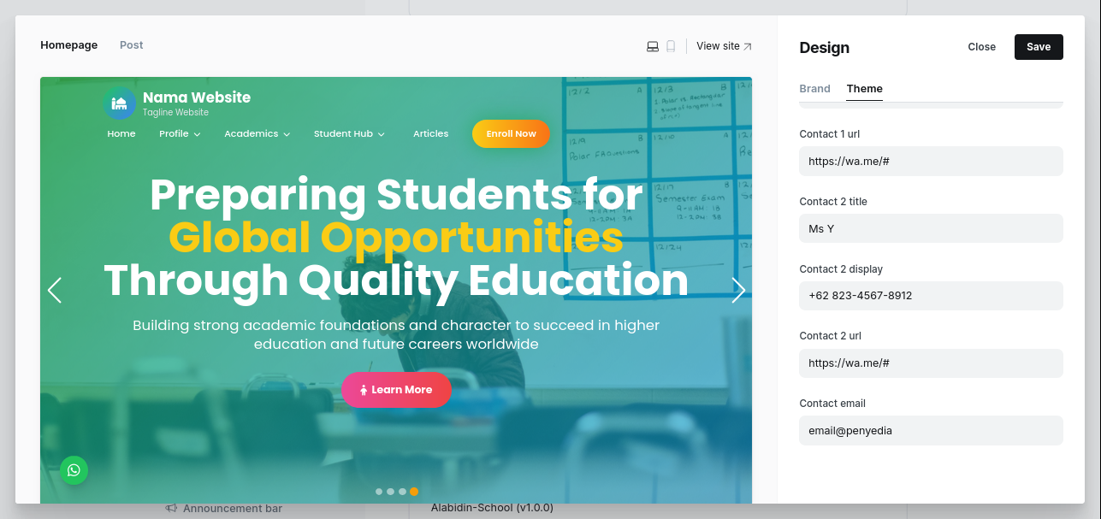Select the second carousel dot
The width and height of the screenshot is (1101, 519).
click(391, 492)
